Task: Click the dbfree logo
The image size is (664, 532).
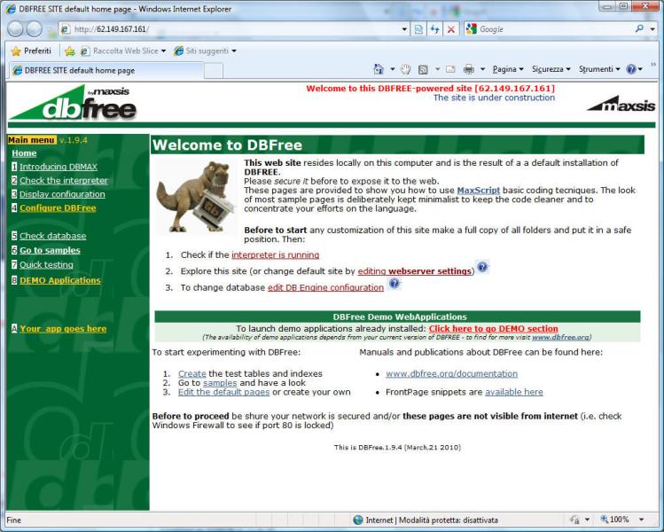Action: pyautogui.click(x=73, y=103)
